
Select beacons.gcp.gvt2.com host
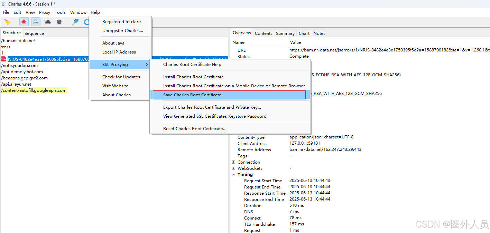point(24,78)
